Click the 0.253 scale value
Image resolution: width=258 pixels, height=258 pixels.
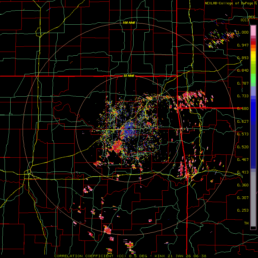(x=243, y=210)
